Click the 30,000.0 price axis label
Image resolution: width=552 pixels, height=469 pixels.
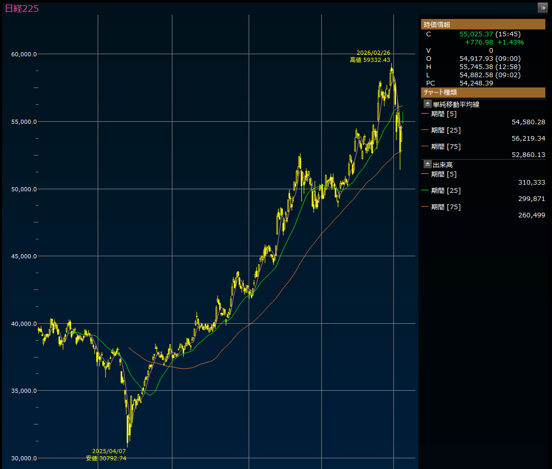24,458
